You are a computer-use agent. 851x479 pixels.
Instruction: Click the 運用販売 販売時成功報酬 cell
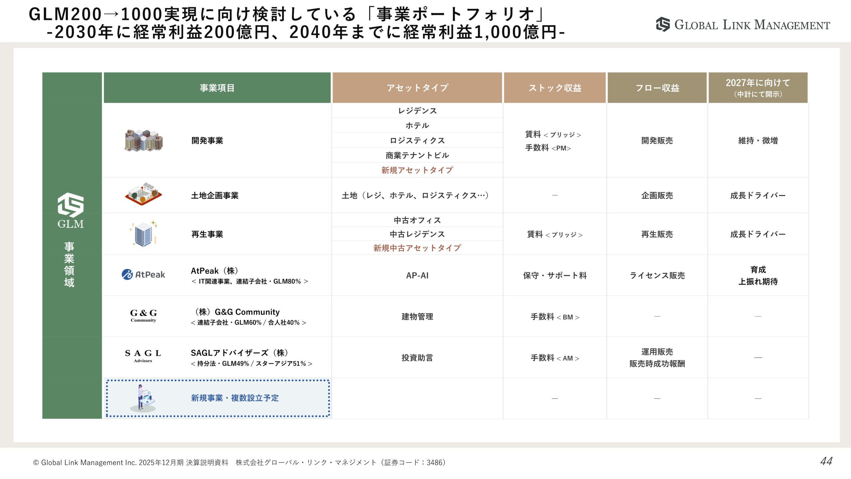(x=657, y=358)
